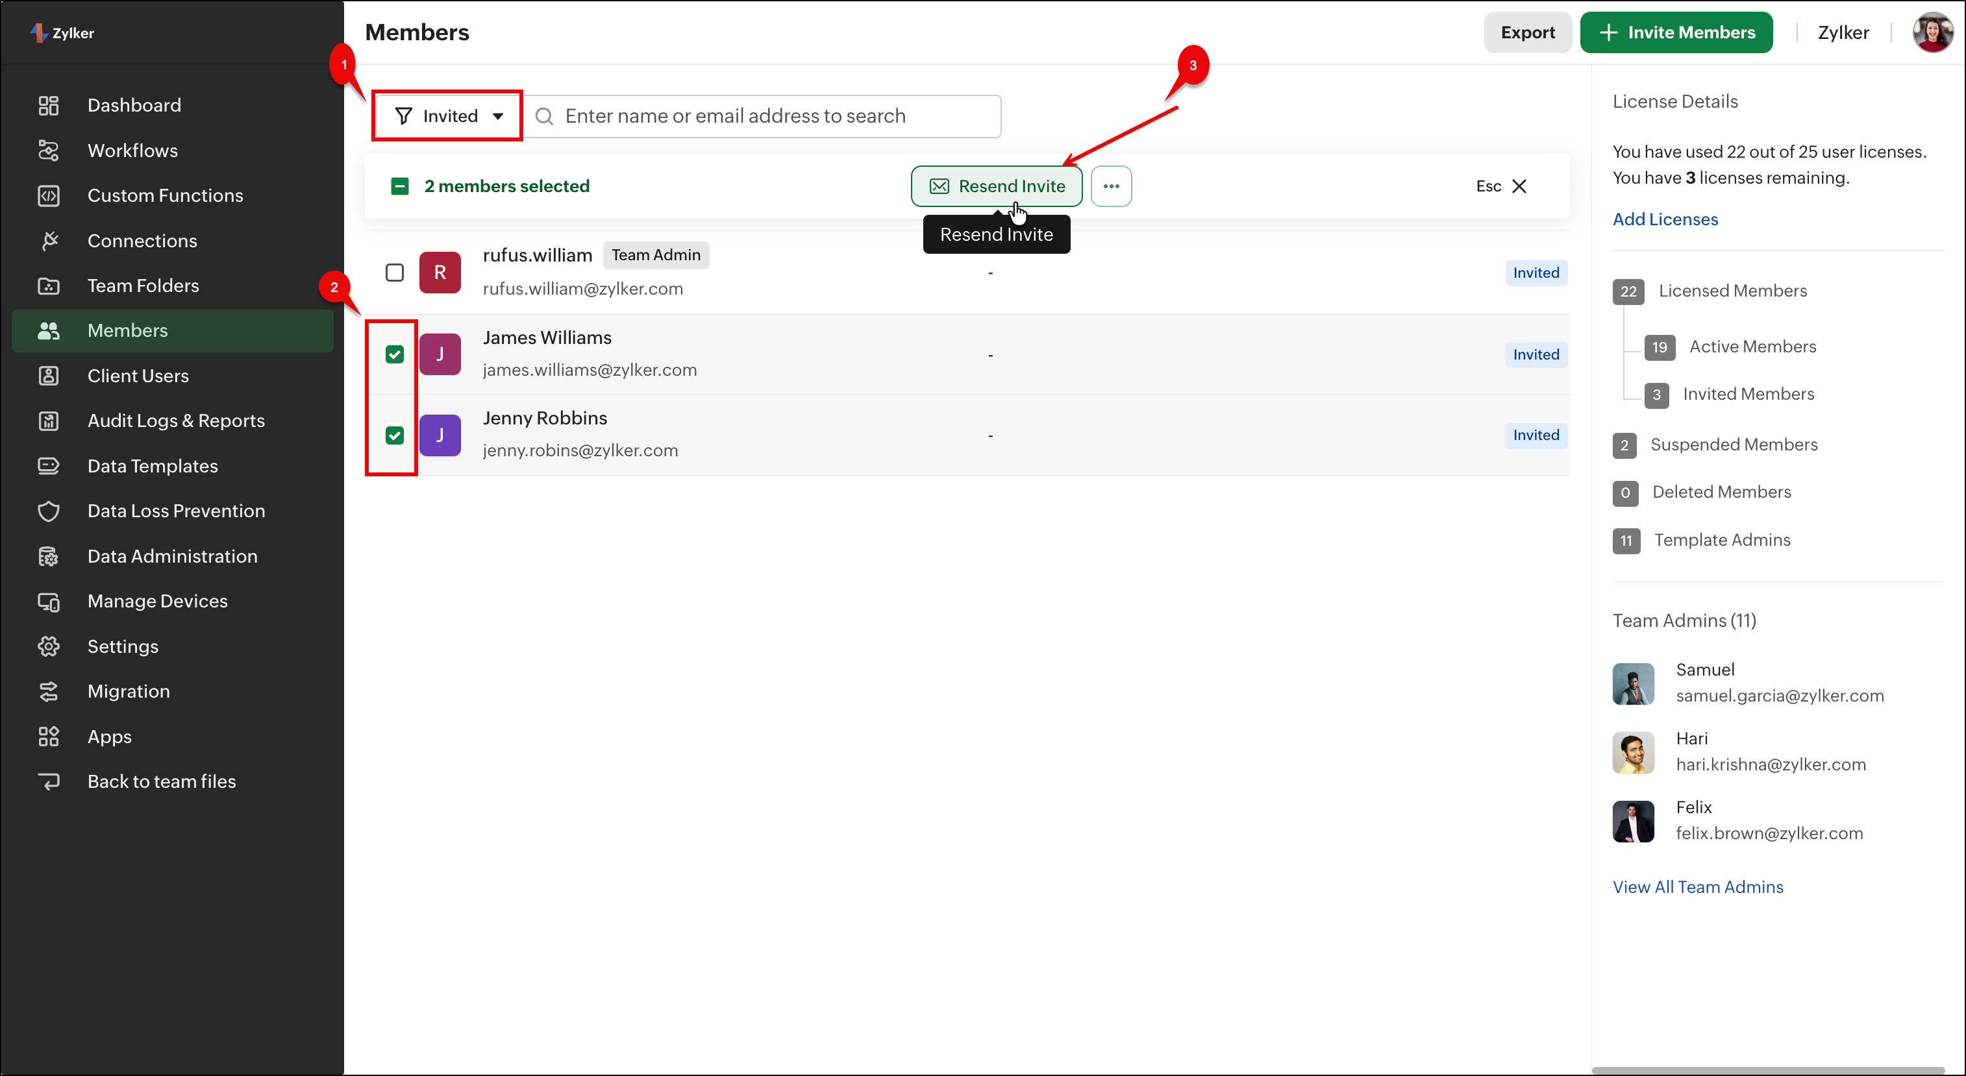Image resolution: width=1966 pixels, height=1076 pixels.
Task: Click the Client Users badge icon
Action: pyautogui.click(x=49, y=376)
